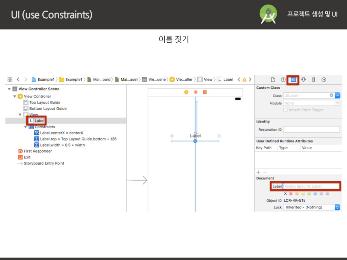This screenshot has height=260, width=347.
Task: Open the Identity inspector tab
Action: point(293,80)
